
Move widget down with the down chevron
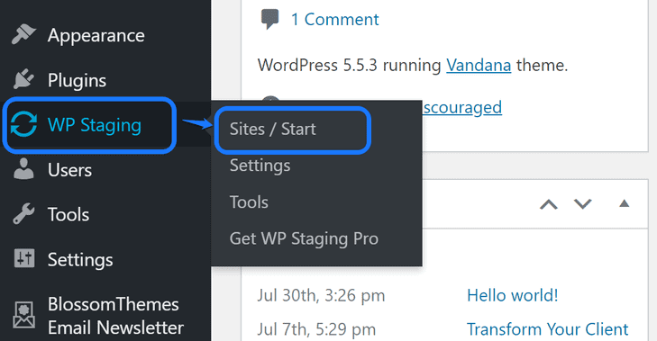click(x=582, y=203)
